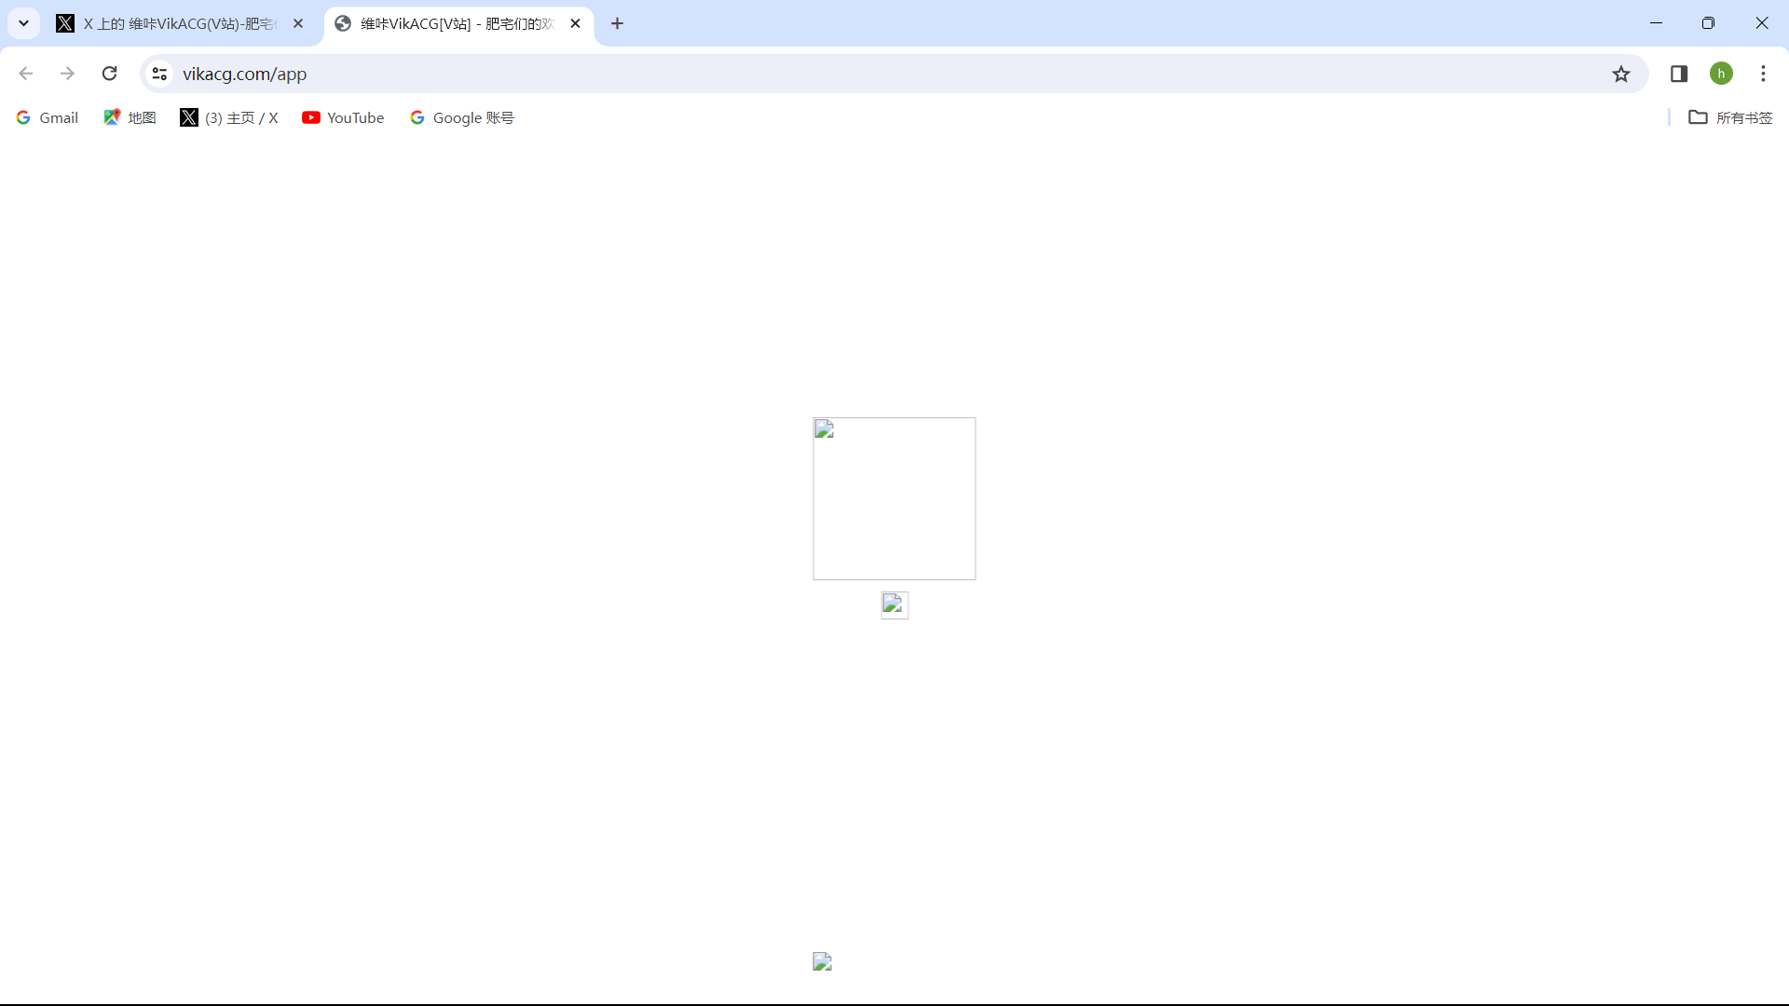Close the X 维咔VikACG tab
Screen dimensions: 1789x1006
[298, 23]
